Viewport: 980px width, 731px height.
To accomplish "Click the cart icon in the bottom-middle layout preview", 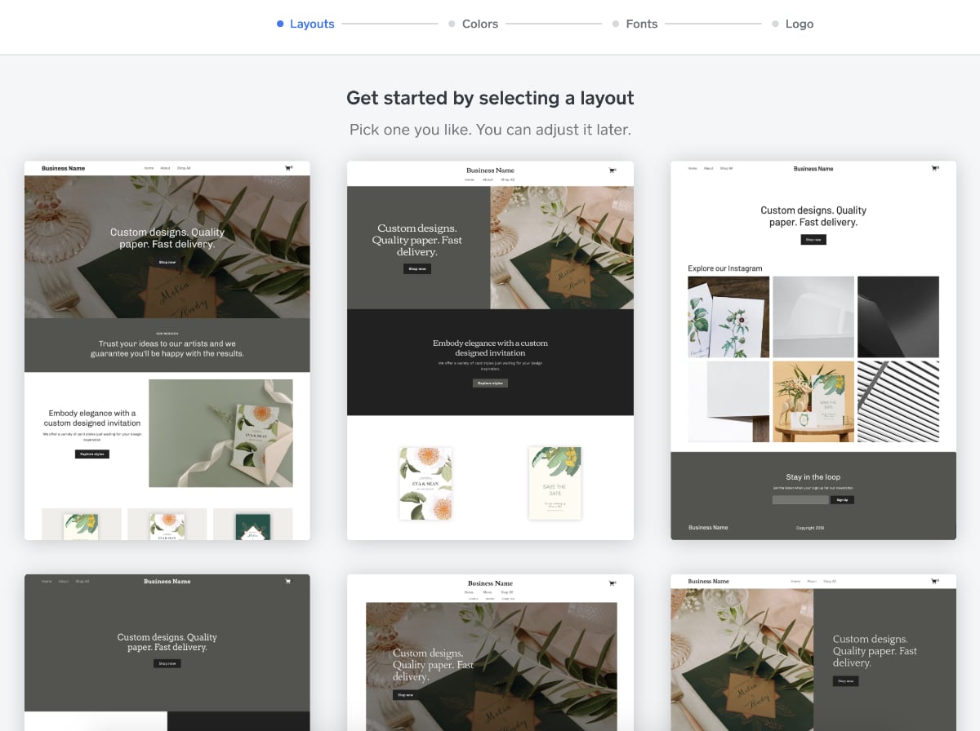I will pyautogui.click(x=612, y=583).
